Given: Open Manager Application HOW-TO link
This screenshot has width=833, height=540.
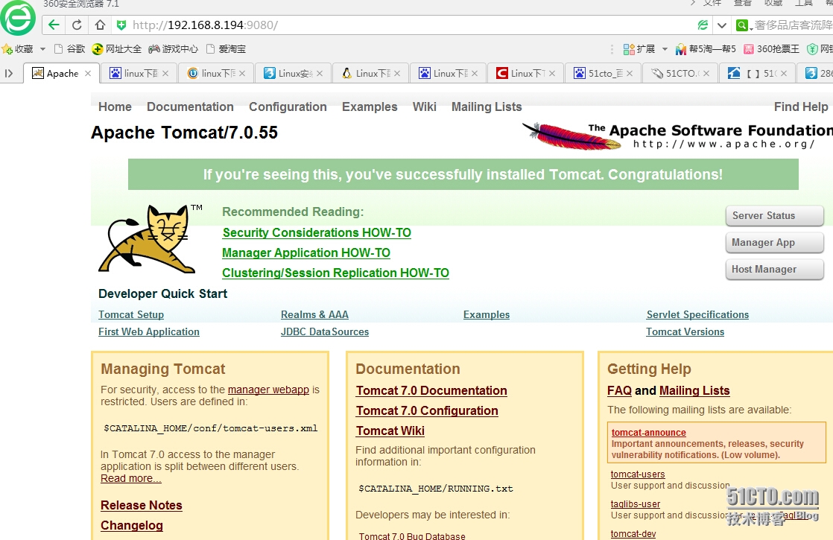Looking at the screenshot, I should [x=306, y=252].
